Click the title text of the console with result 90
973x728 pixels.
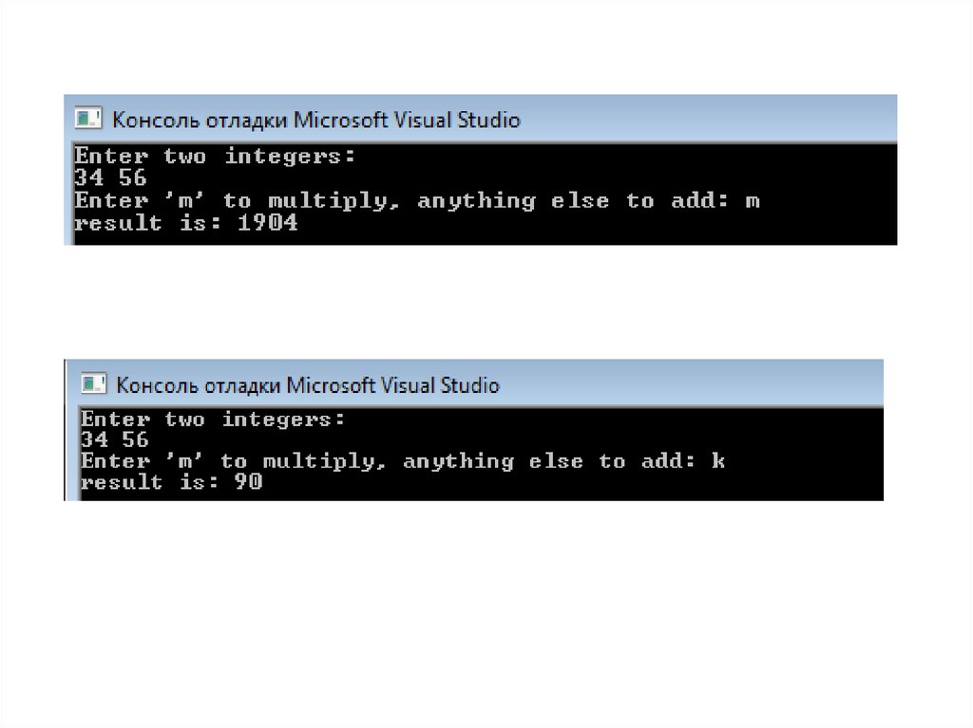307,384
